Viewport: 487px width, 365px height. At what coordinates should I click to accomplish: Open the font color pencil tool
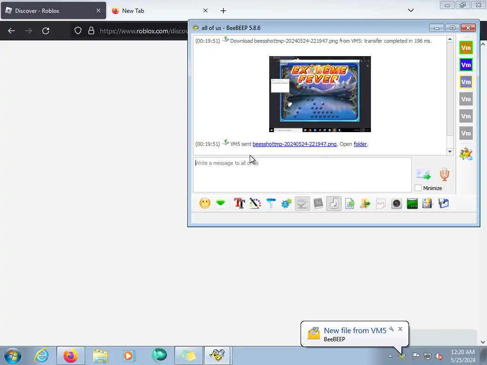255,203
